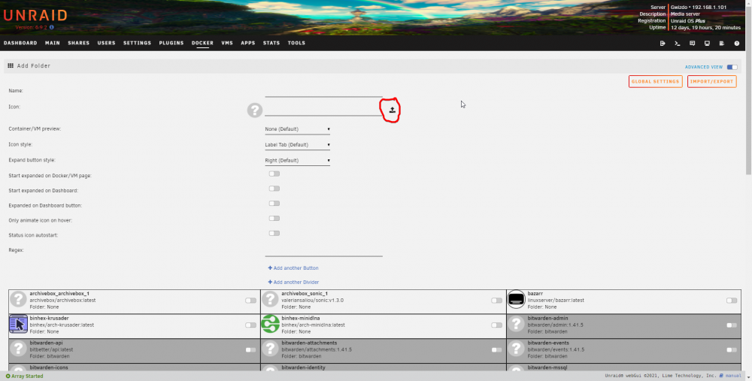The width and height of the screenshot is (752, 381).
Task: Open the Dashboard menu
Action: pyautogui.click(x=20, y=43)
